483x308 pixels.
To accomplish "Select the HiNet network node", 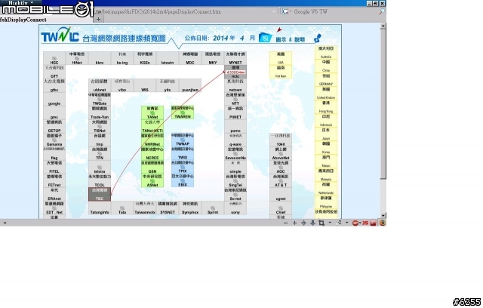I will click(77, 58).
